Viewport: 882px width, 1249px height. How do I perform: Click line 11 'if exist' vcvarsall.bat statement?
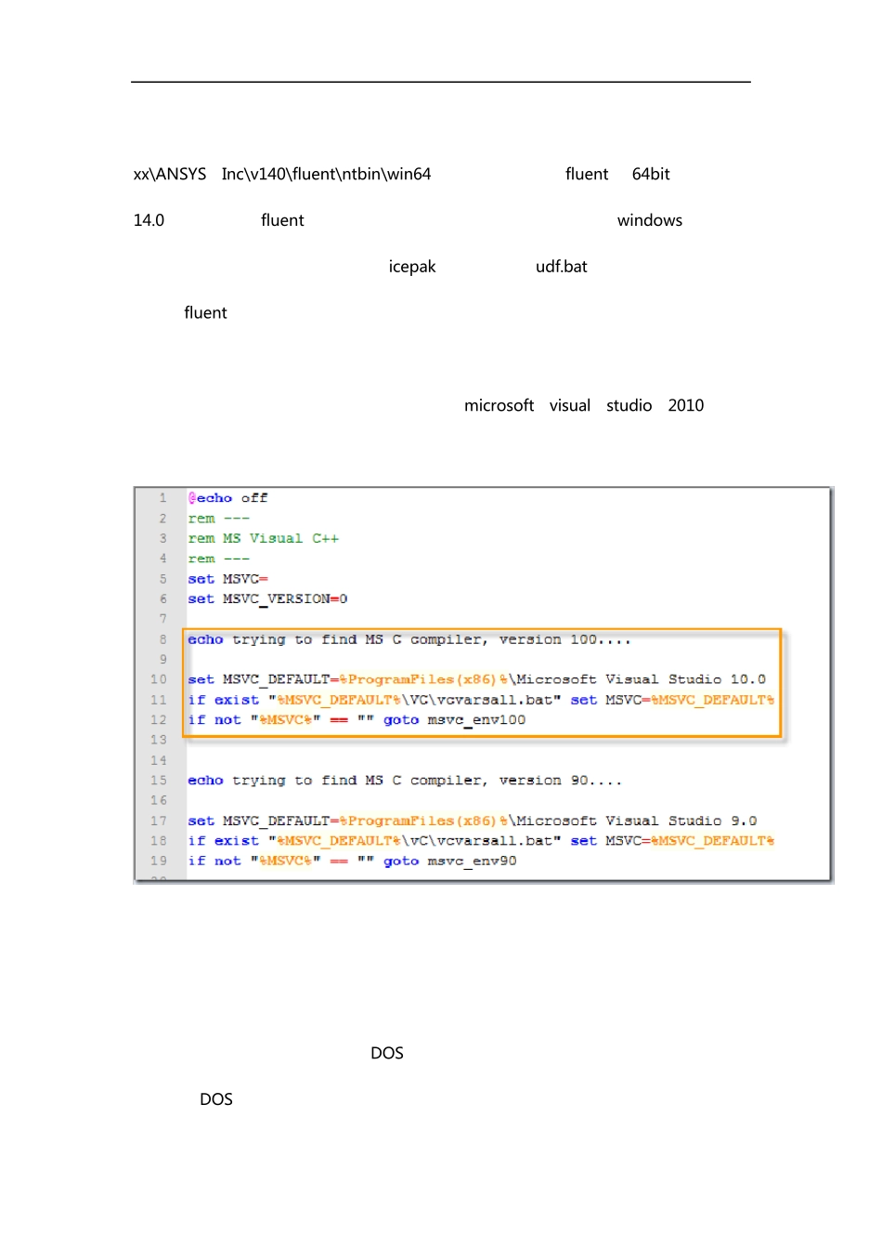[x=481, y=700]
